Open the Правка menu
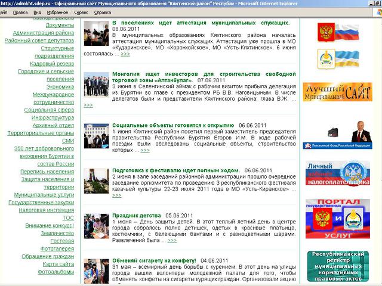 [20, 13]
